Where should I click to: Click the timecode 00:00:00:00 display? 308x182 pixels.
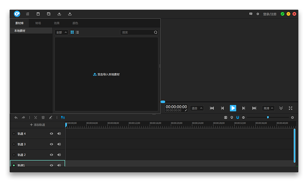point(176,107)
